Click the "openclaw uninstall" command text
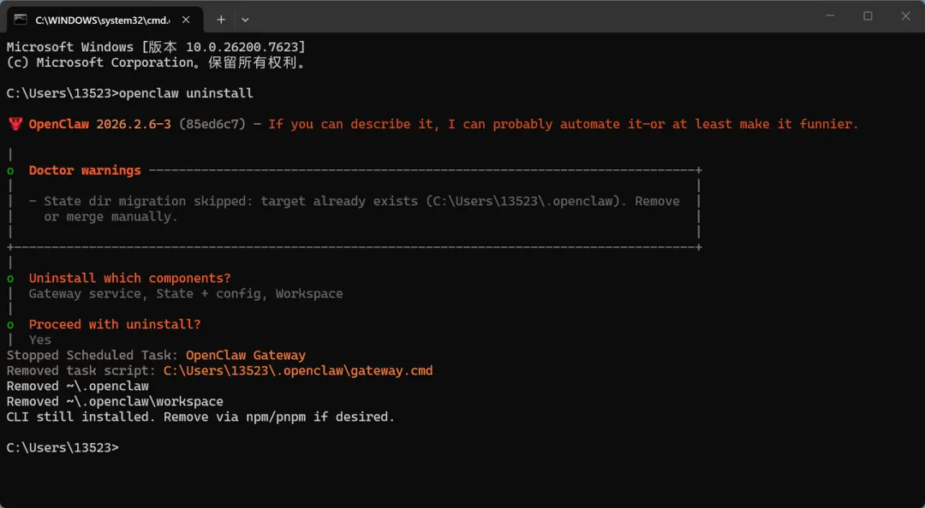Screen dimensions: 925x508 click(186, 93)
